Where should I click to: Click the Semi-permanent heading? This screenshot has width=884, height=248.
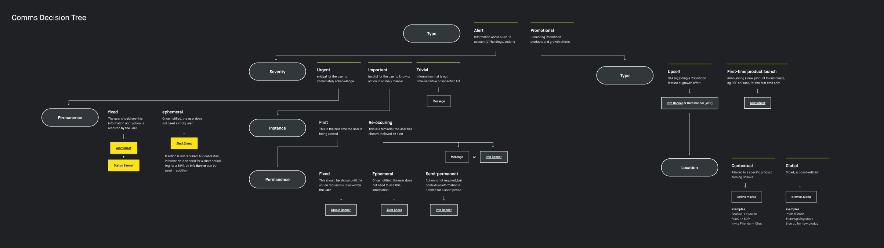click(442, 174)
